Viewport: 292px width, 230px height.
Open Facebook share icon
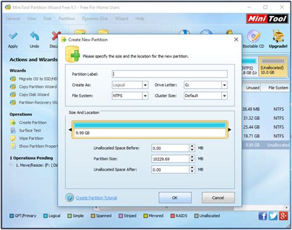(x=263, y=216)
